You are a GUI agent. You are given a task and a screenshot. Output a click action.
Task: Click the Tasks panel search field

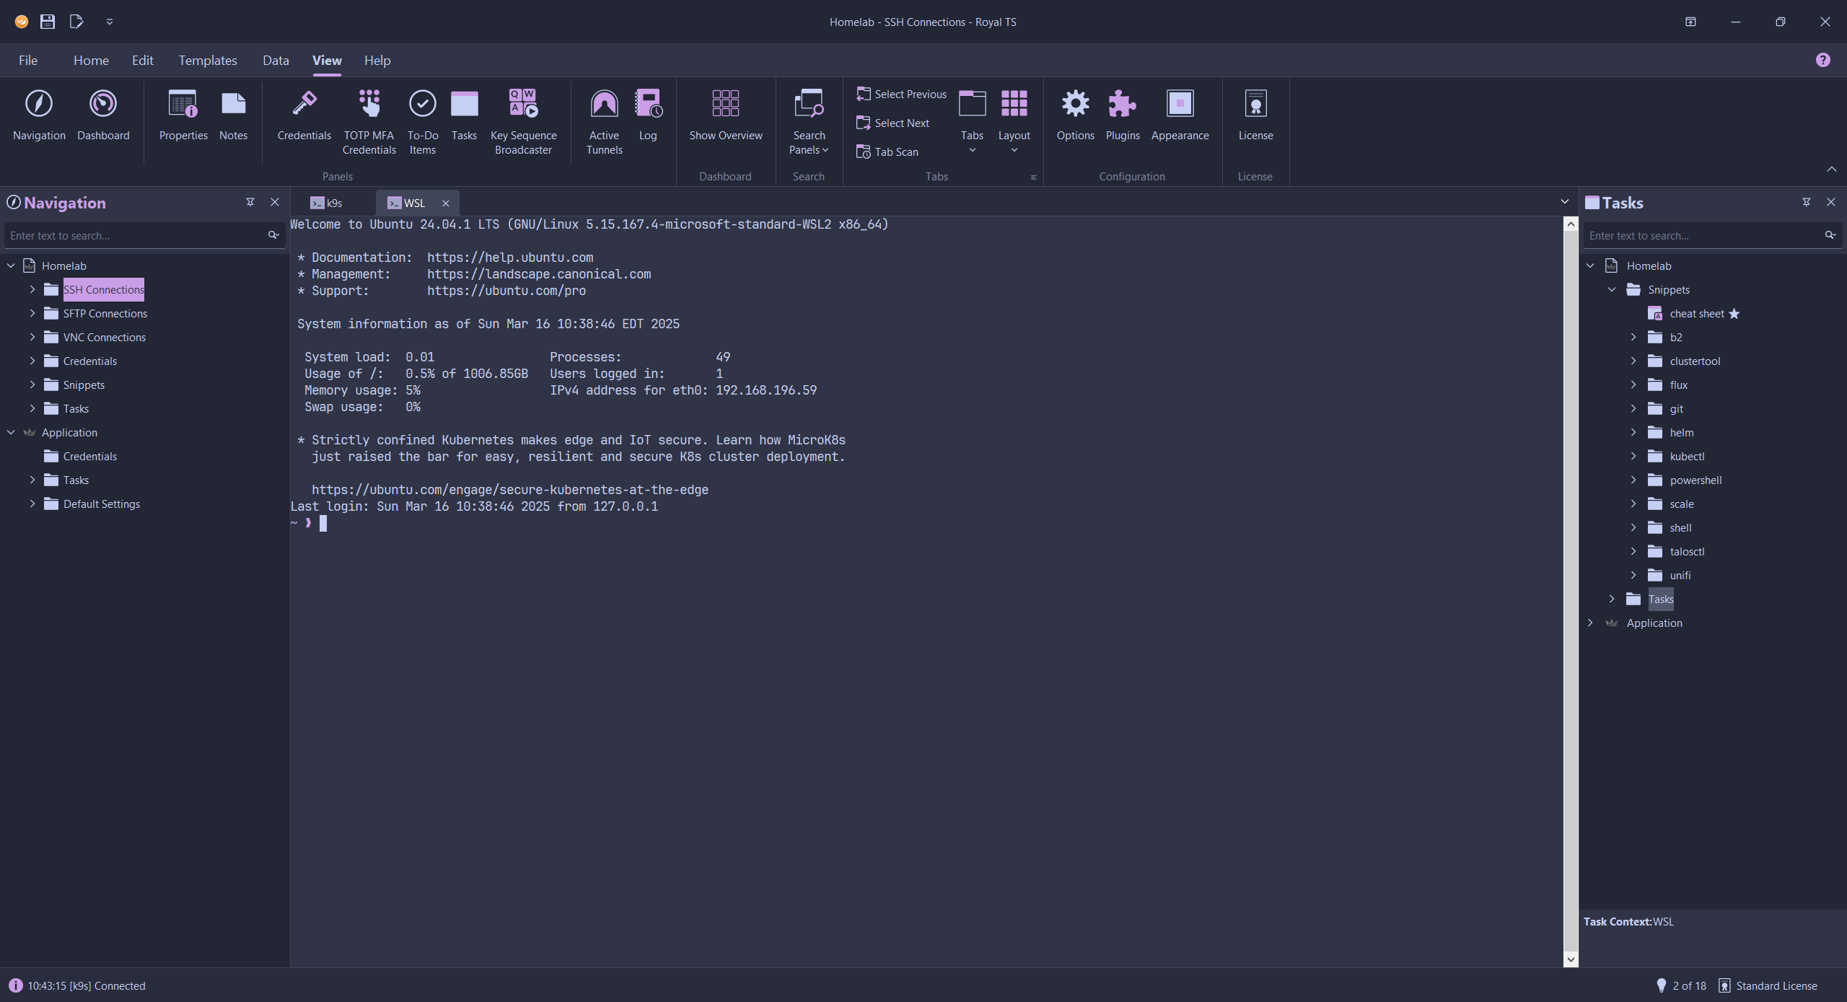1703,236
